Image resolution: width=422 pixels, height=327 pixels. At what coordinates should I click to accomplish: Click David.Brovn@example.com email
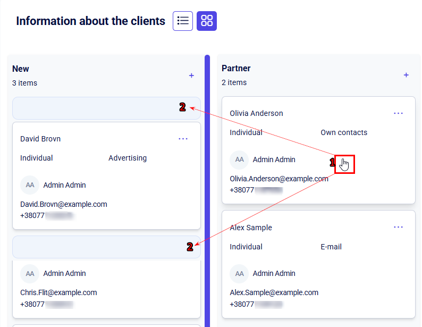(64, 204)
